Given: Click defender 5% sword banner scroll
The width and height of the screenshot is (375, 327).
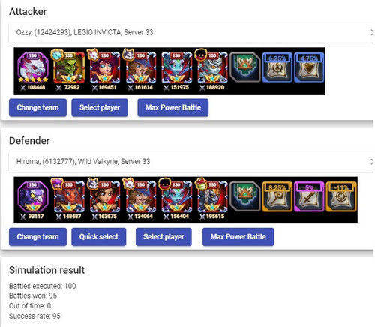Looking at the screenshot, I should 309,196.
